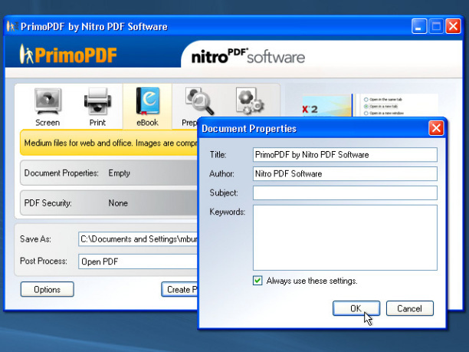Click the advertisement thumbnail in PrimoPDF window
469x352 pixels.
click(370, 105)
